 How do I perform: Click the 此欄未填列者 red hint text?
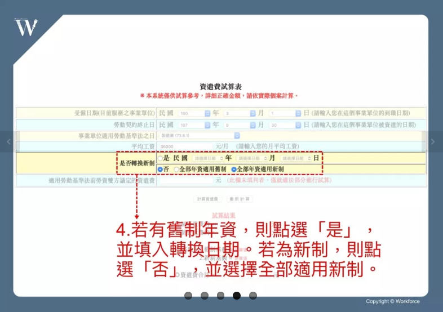(279, 180)
